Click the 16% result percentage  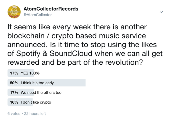(x=14, y=102)
